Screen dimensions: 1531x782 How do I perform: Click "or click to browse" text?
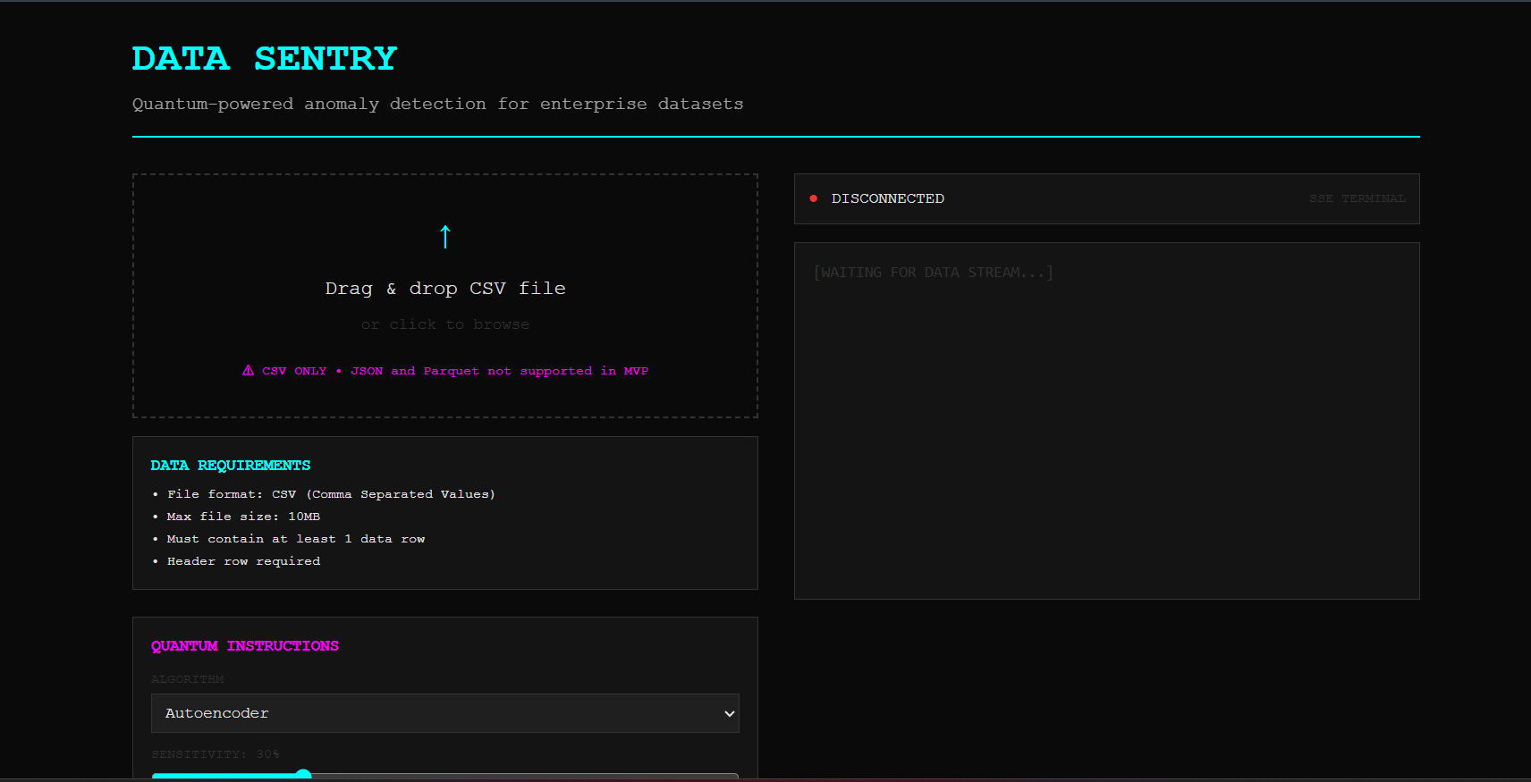pyautogui.click(x=445, y=324)
